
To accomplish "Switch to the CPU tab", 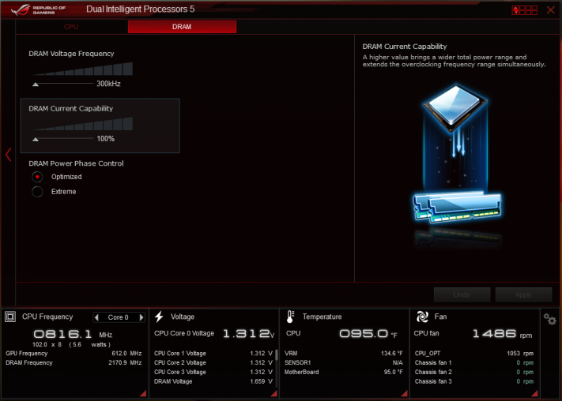I will [71, 27].
